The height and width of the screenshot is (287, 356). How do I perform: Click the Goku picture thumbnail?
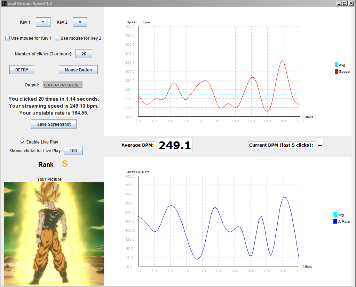[x=54, y=234]
